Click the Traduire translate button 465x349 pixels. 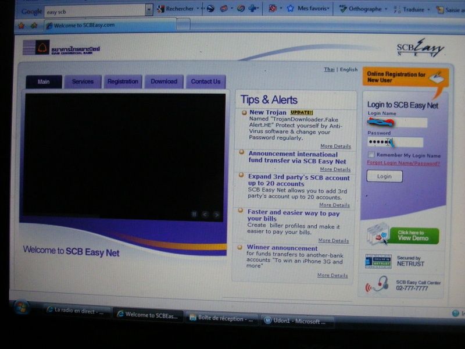click(409, 10)
